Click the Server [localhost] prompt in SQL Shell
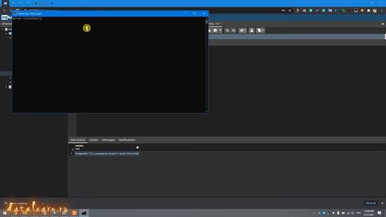Screen dimensions: 386x217 (27, 19)
